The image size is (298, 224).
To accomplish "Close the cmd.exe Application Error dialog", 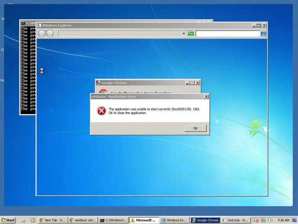I will point(206,97).
